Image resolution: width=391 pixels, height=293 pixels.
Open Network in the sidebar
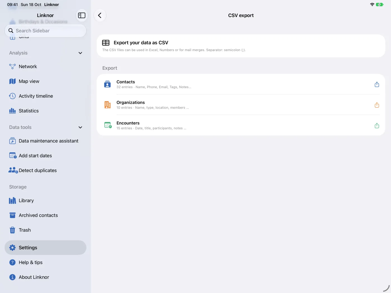[46, 66]
